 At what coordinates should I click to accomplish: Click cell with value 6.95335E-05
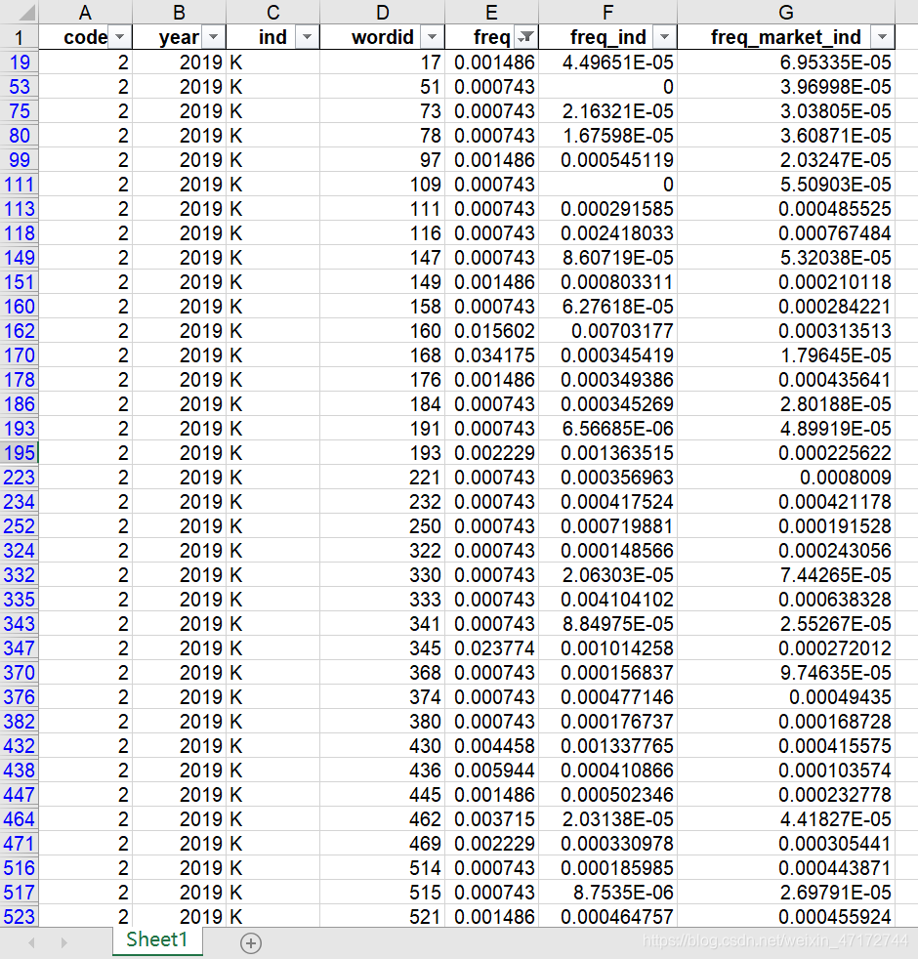(x=786, y=63)
